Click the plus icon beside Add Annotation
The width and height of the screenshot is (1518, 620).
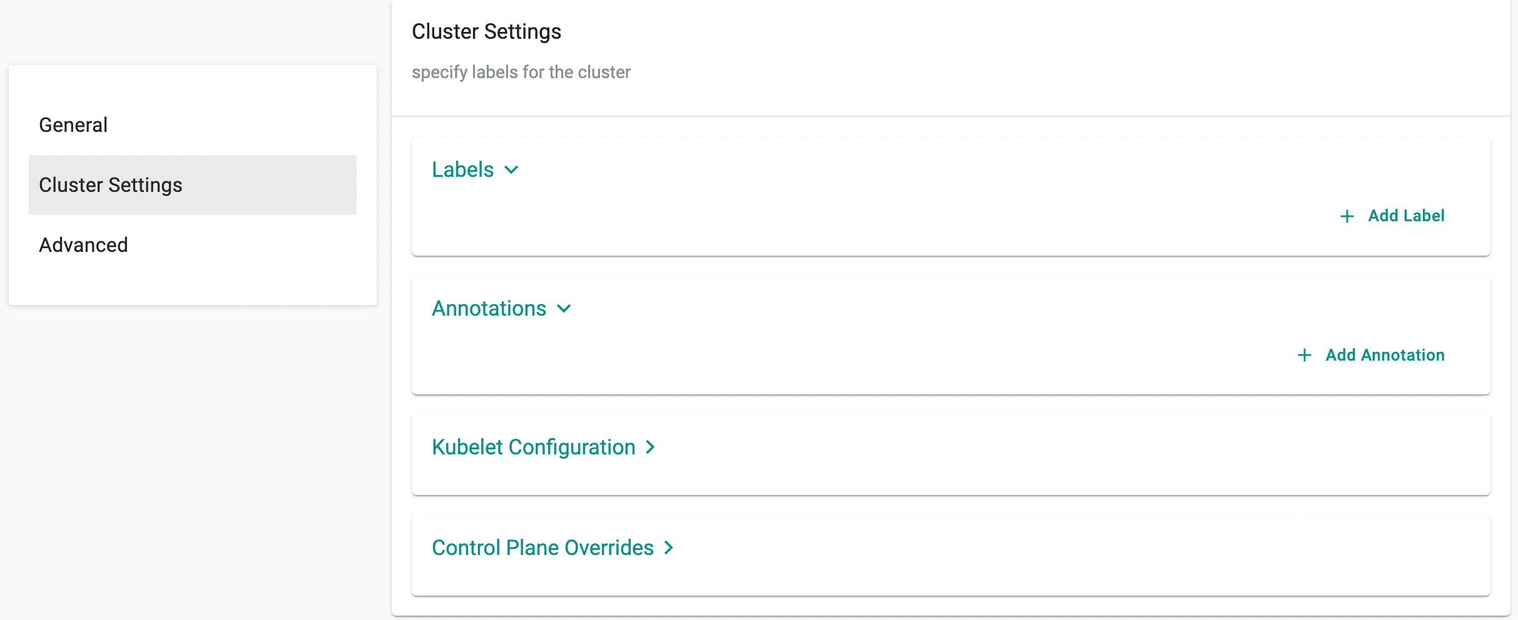(x=1304, y=356)
